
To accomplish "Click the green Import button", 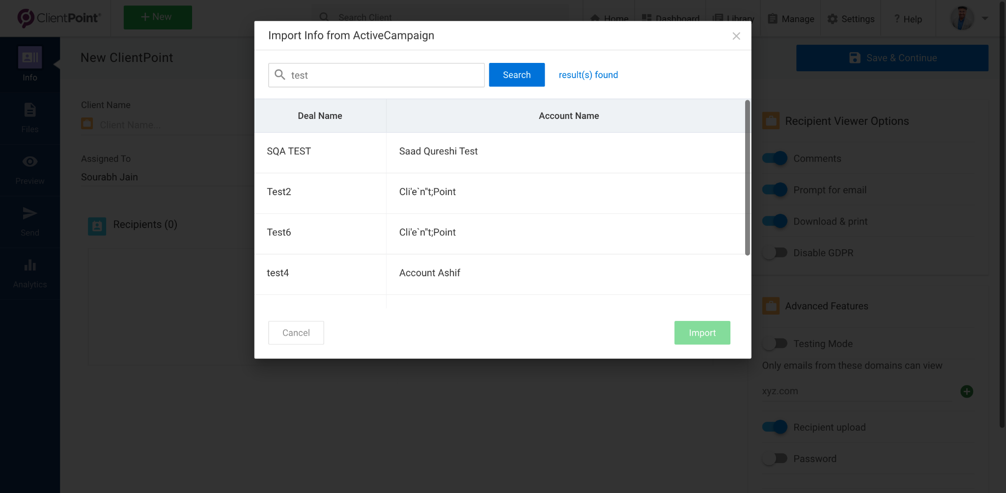I will [702, 333].
